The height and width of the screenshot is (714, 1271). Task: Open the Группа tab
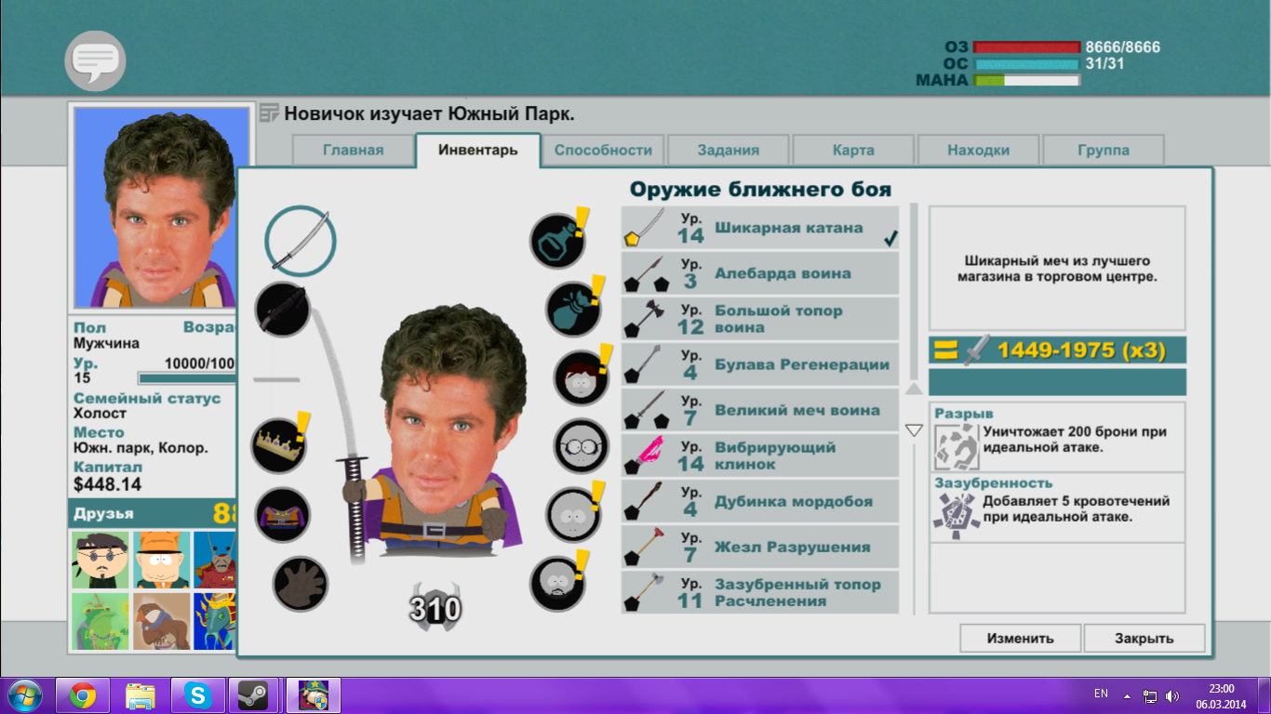[x=1104, y=150]
